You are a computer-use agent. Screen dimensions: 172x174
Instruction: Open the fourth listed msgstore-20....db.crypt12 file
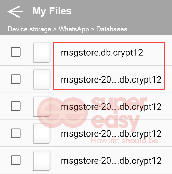tap(111, 134)
